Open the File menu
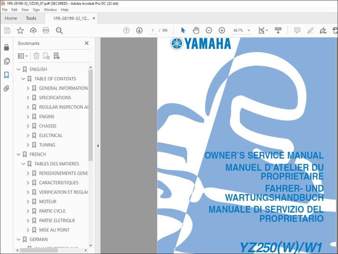Screen dimensions: 338x254 4,10
